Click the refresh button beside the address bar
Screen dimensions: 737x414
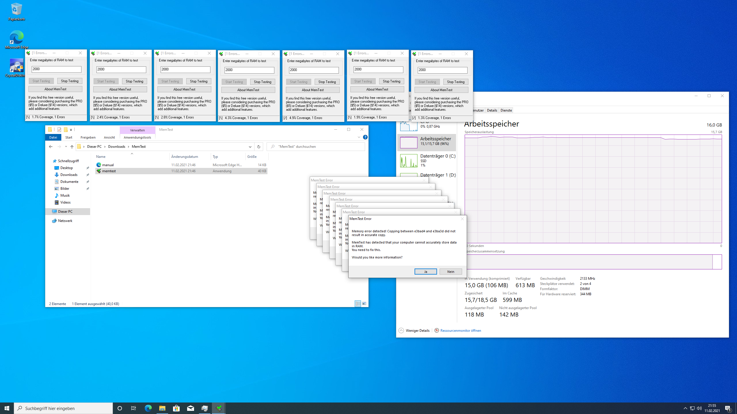(x=259, y=147)
